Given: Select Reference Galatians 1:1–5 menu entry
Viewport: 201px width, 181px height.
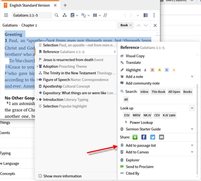Looking at the screenshot, I should 76,52.
